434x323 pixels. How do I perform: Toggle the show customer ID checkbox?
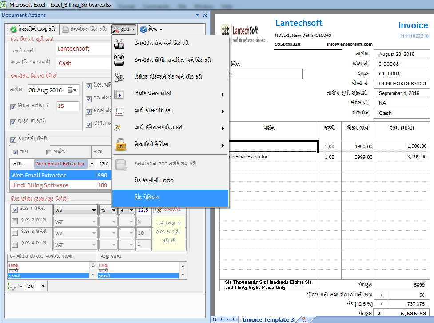(x=13, y=122)
